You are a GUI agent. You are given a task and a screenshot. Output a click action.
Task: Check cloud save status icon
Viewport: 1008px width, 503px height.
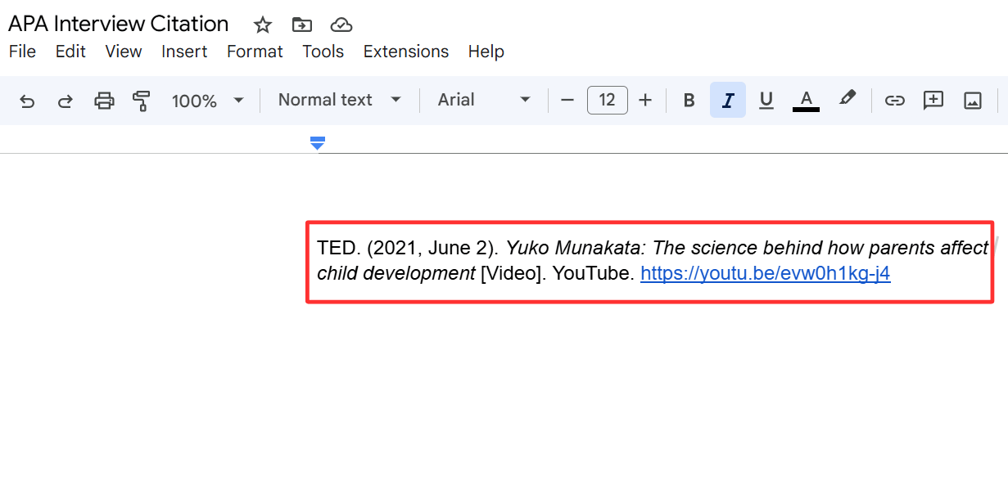[341, 25]
